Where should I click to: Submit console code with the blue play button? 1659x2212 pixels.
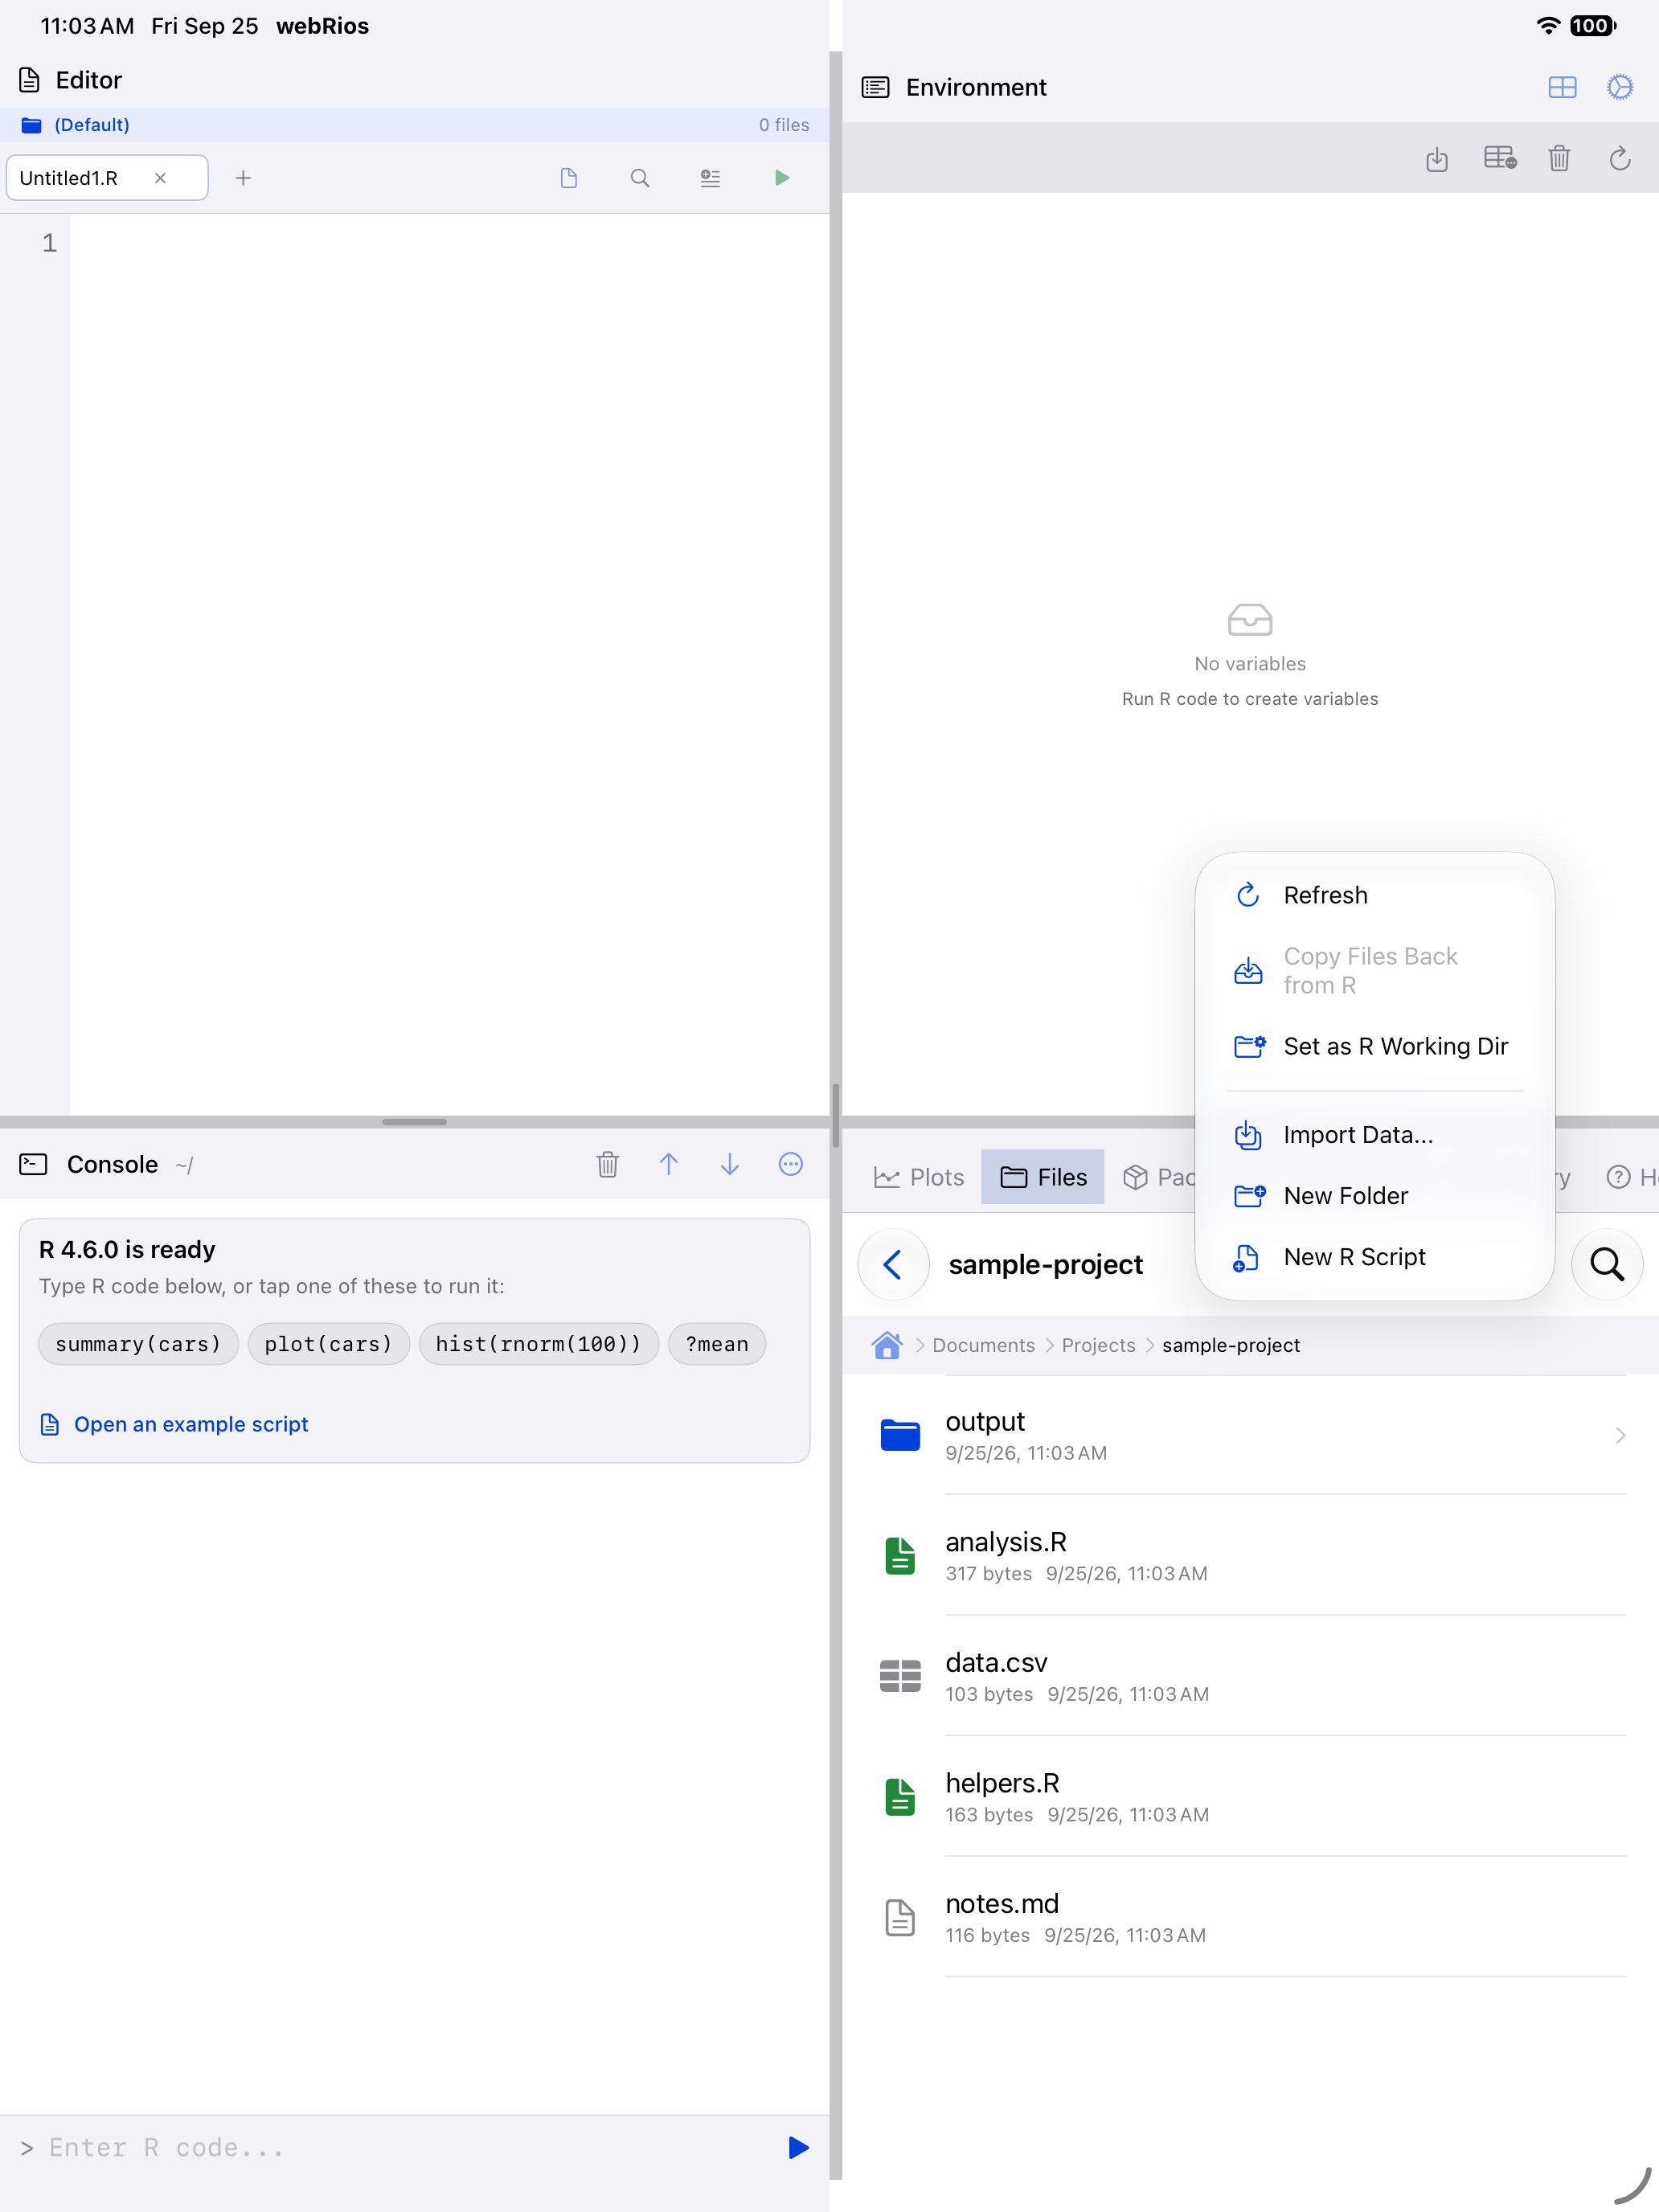coord(798,2148)
